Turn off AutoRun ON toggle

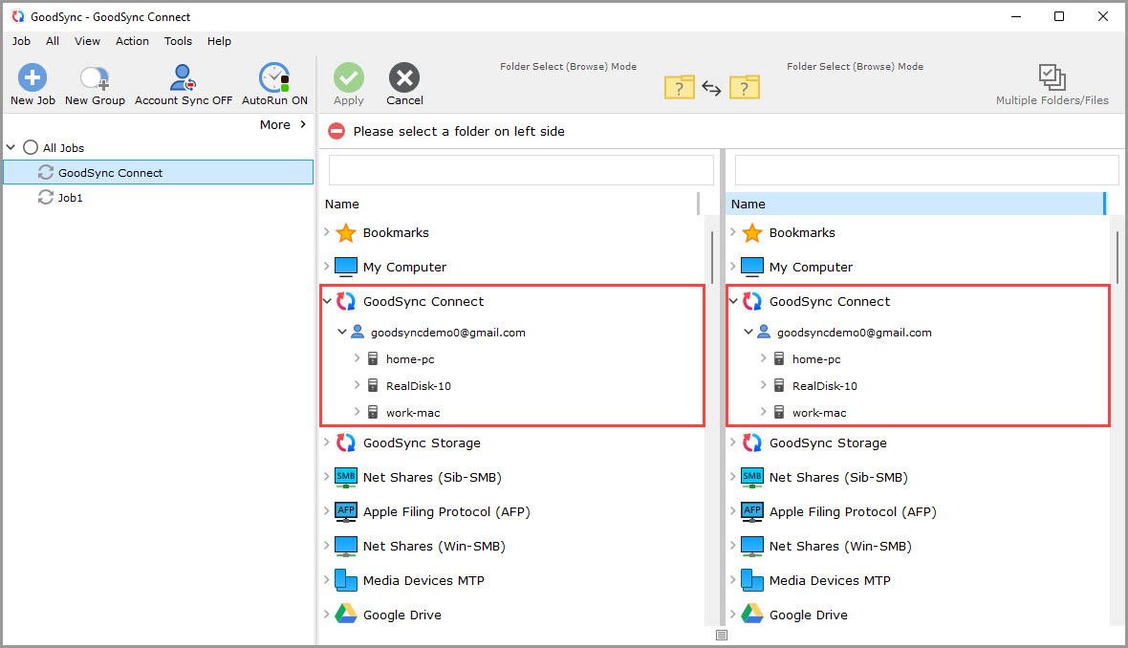tap(274, 76)
